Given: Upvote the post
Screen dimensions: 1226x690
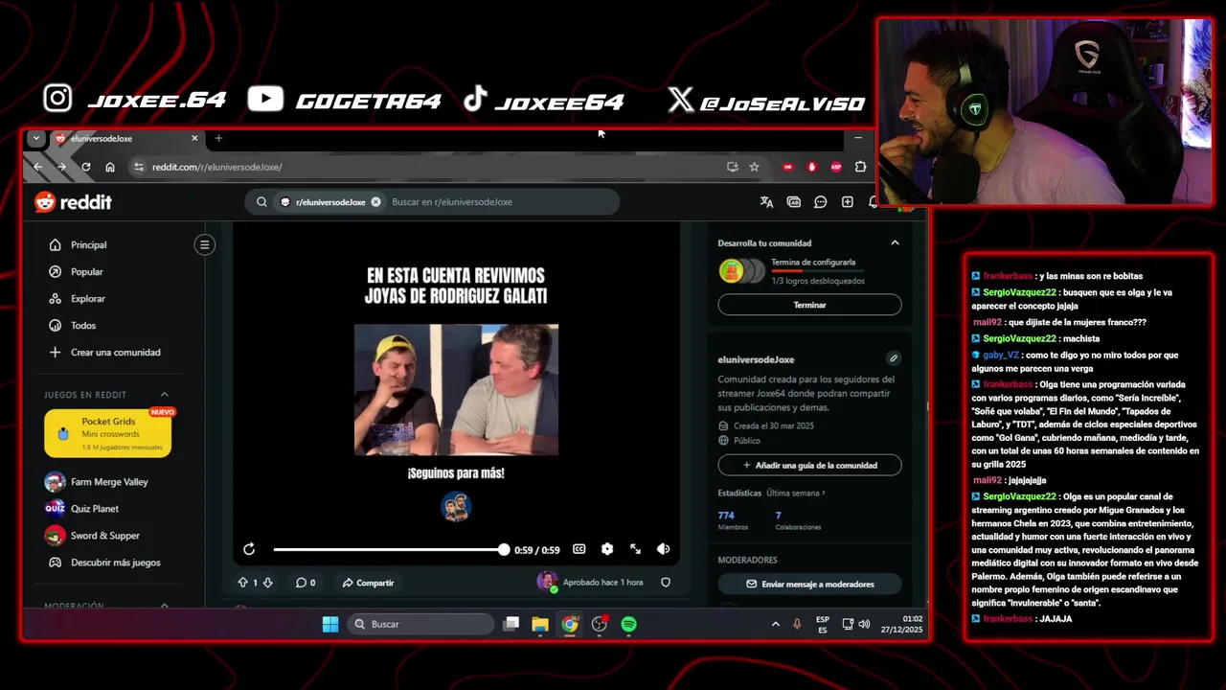Looking at the screenshot, I should click(x=242, y=583).
